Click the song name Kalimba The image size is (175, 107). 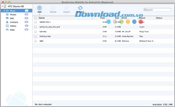43,31
